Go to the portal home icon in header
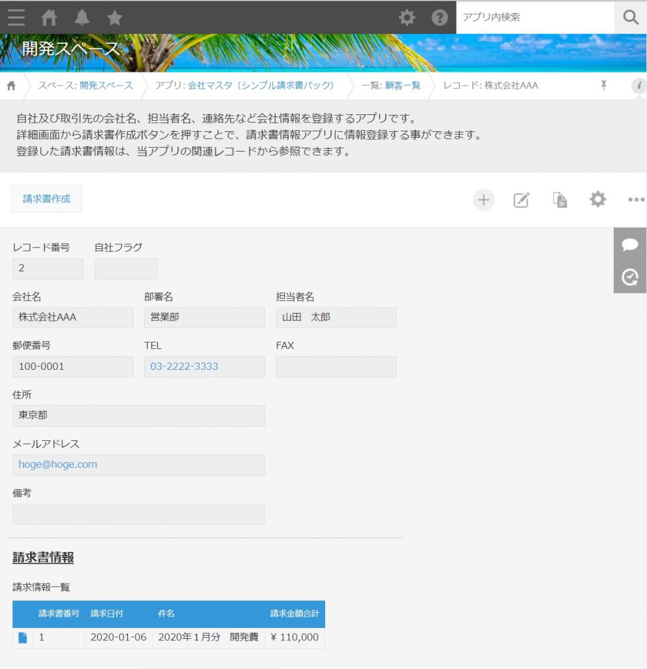 tap(49, 18)
